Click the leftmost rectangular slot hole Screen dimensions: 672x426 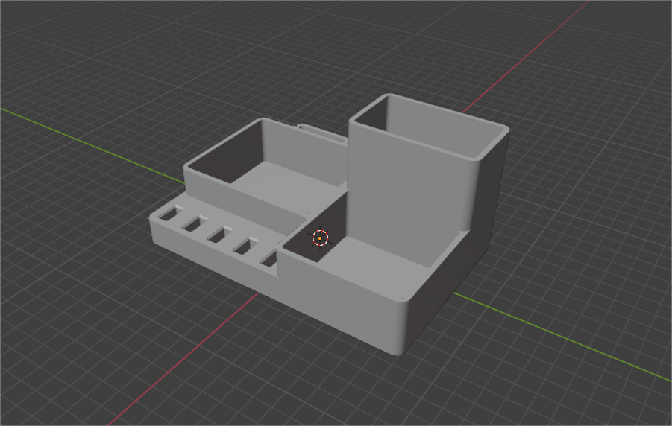click(168, 214)
